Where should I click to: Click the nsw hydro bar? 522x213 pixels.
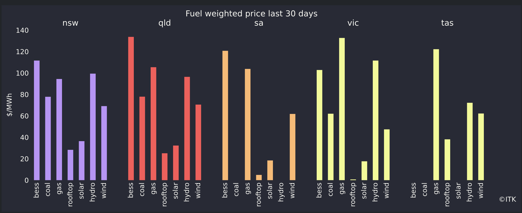pos(93,127)
